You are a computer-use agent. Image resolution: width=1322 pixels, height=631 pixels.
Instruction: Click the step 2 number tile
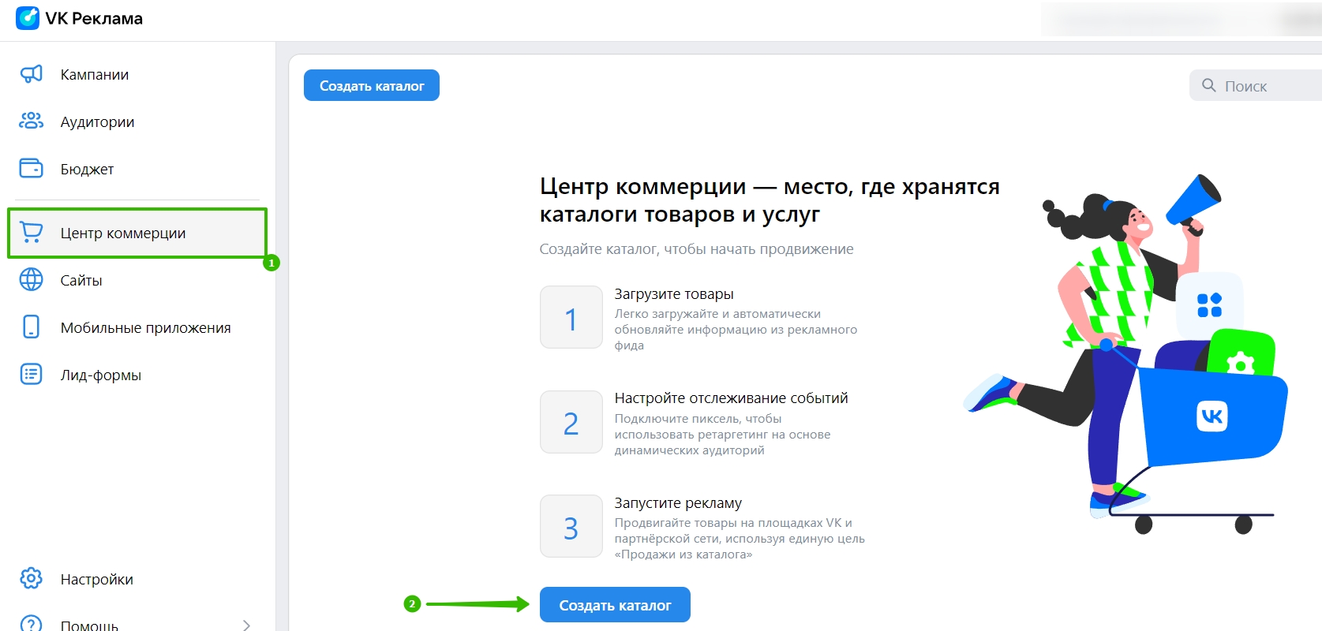[571, 422]
